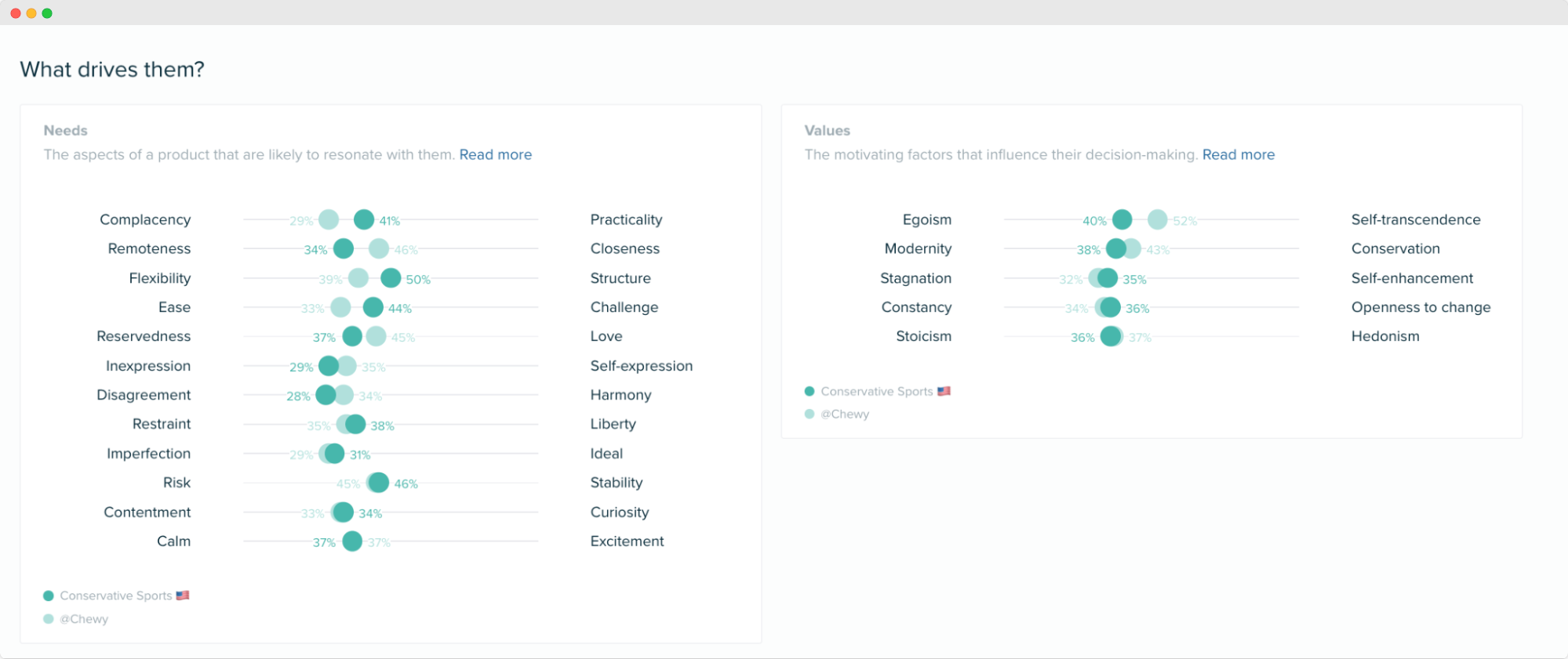
Task: Click the Chewy 29% dot on Complacency row
Action: (x=329, y=219)
